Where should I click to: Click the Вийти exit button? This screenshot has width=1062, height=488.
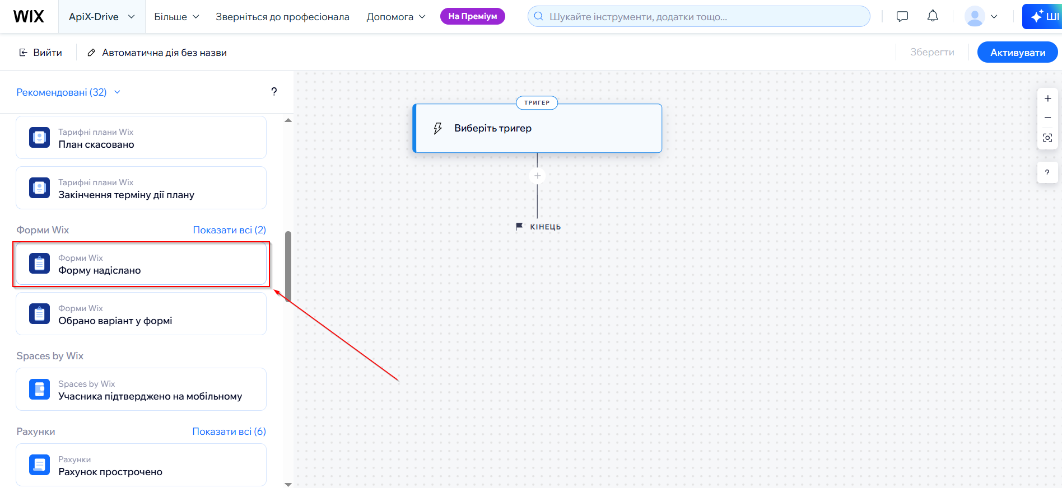coord(40,53)
